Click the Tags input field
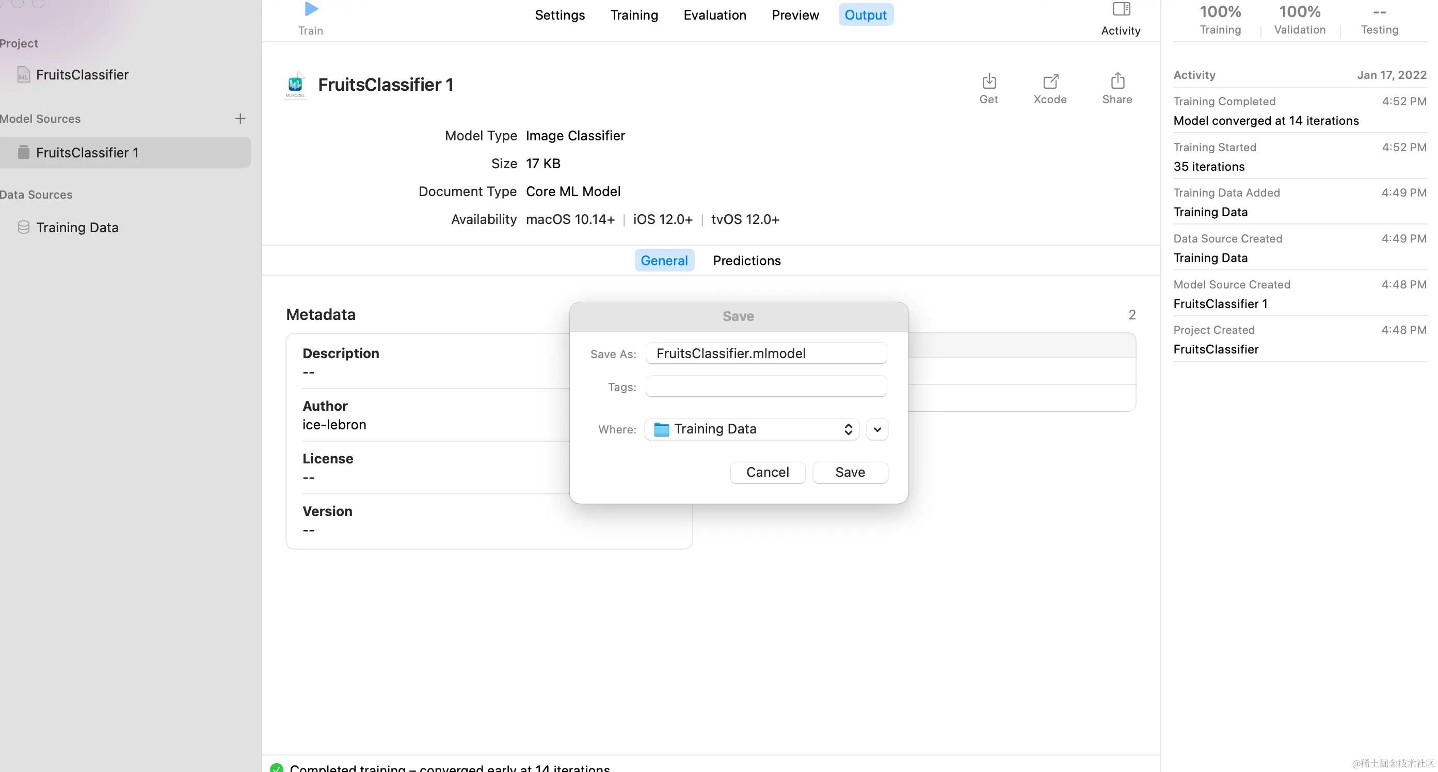Viewport: 1438px width, 772px height. click(x=766, y=387)
